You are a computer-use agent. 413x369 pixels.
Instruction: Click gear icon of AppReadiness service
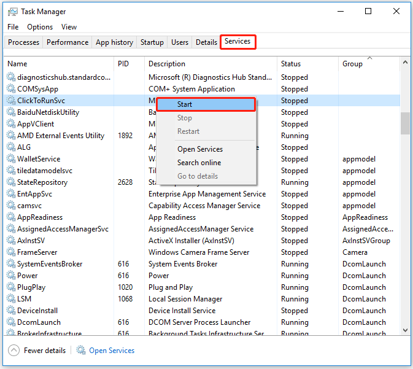[x=11, y=217]
